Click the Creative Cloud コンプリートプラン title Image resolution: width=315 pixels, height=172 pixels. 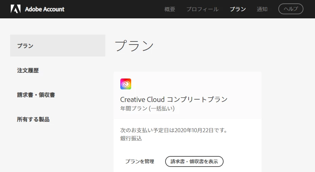pyautogui.click(x=174, y=100)
